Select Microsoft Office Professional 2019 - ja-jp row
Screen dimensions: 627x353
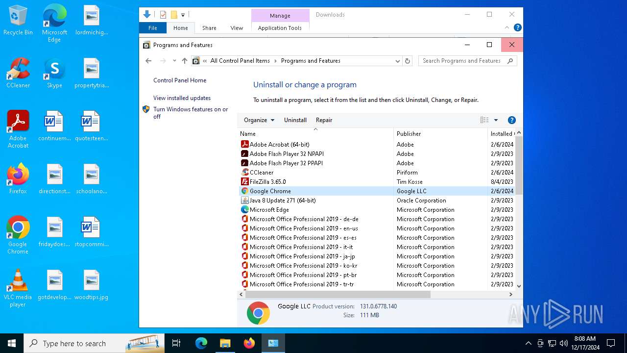pos(377,256)
